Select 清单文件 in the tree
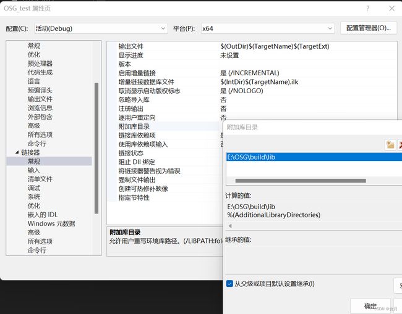 coord(40,180)
